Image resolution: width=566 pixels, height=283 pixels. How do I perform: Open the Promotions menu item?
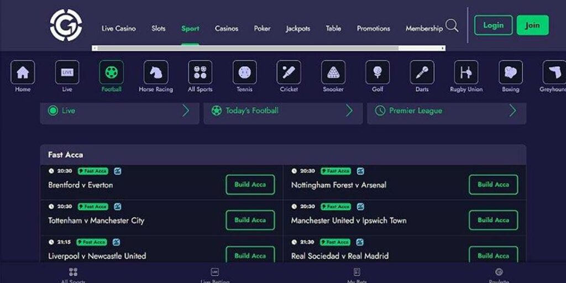pyautogui.click(x=373, y=28)
